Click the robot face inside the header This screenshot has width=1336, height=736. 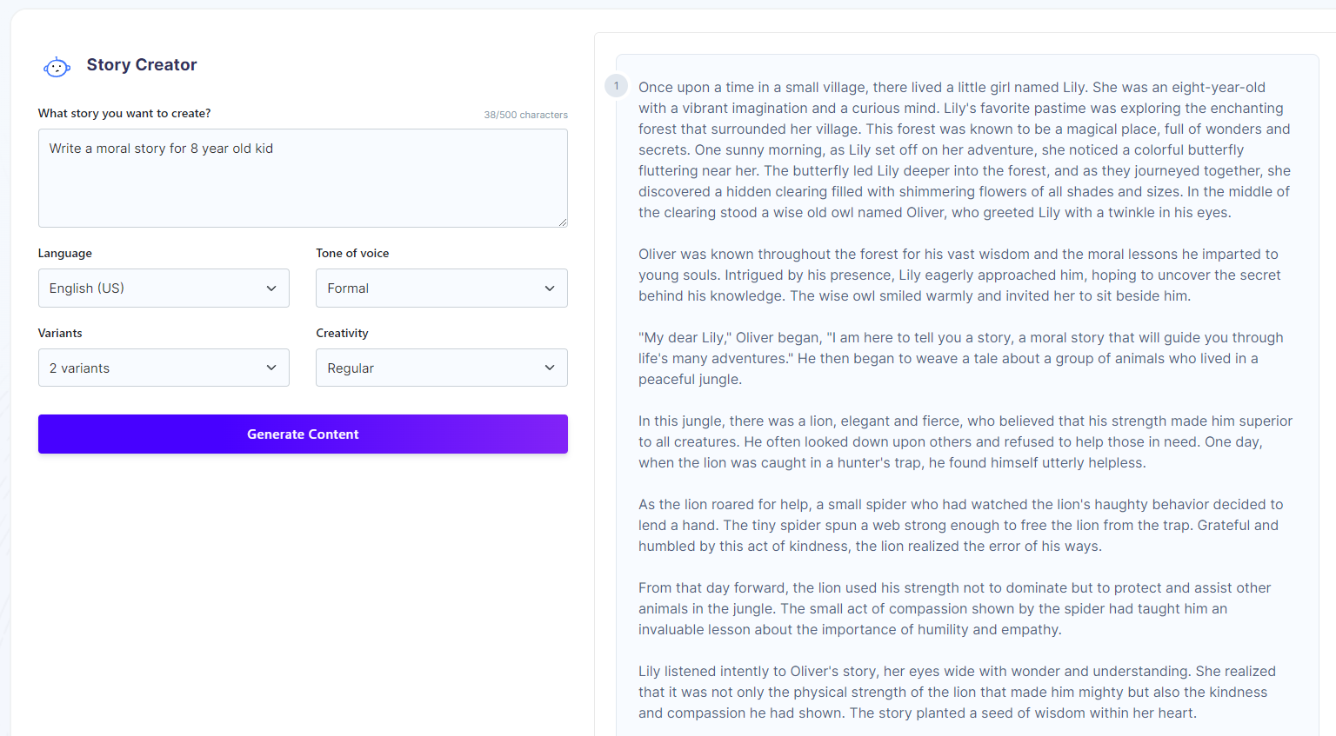[x=56, y=66]
